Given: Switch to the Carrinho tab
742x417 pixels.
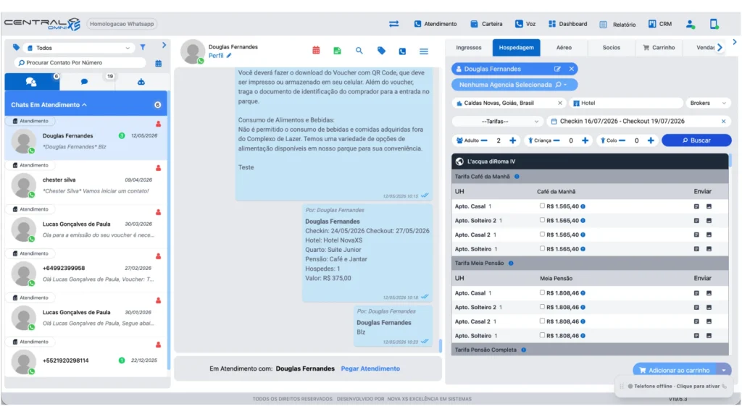Looking at the screenshot, I should (x=659, y=47).
